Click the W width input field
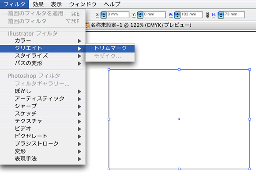Viewport: 256px width, 176px height. click(192, 15)
